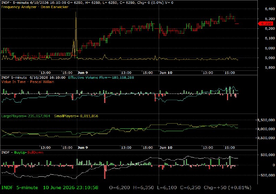
Task: Click the largest red SellDown bar in the bottom panel
Action: [x=105, y=172]
